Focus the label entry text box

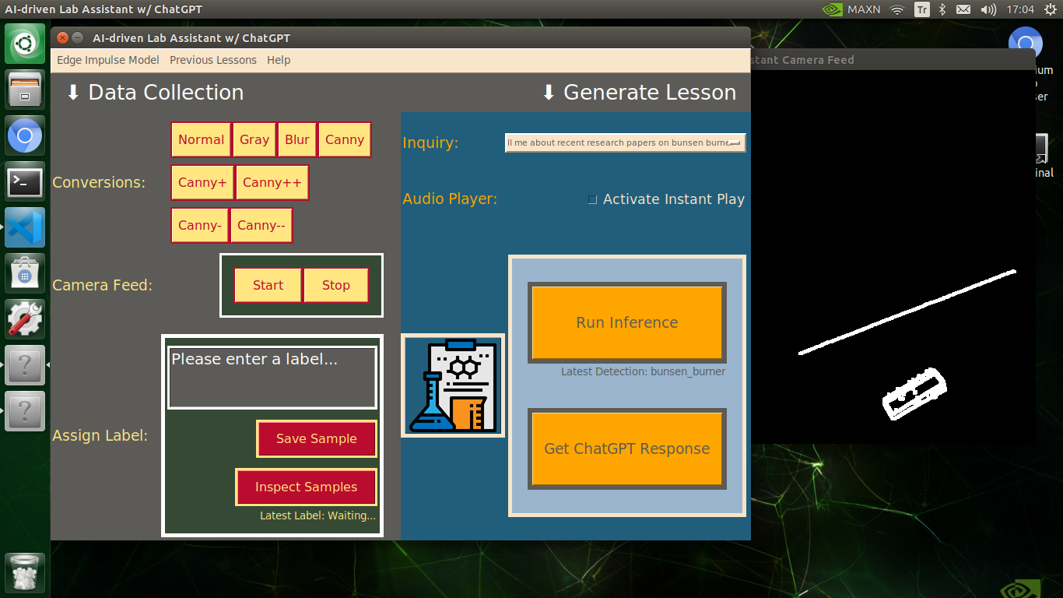pos(272,378)
